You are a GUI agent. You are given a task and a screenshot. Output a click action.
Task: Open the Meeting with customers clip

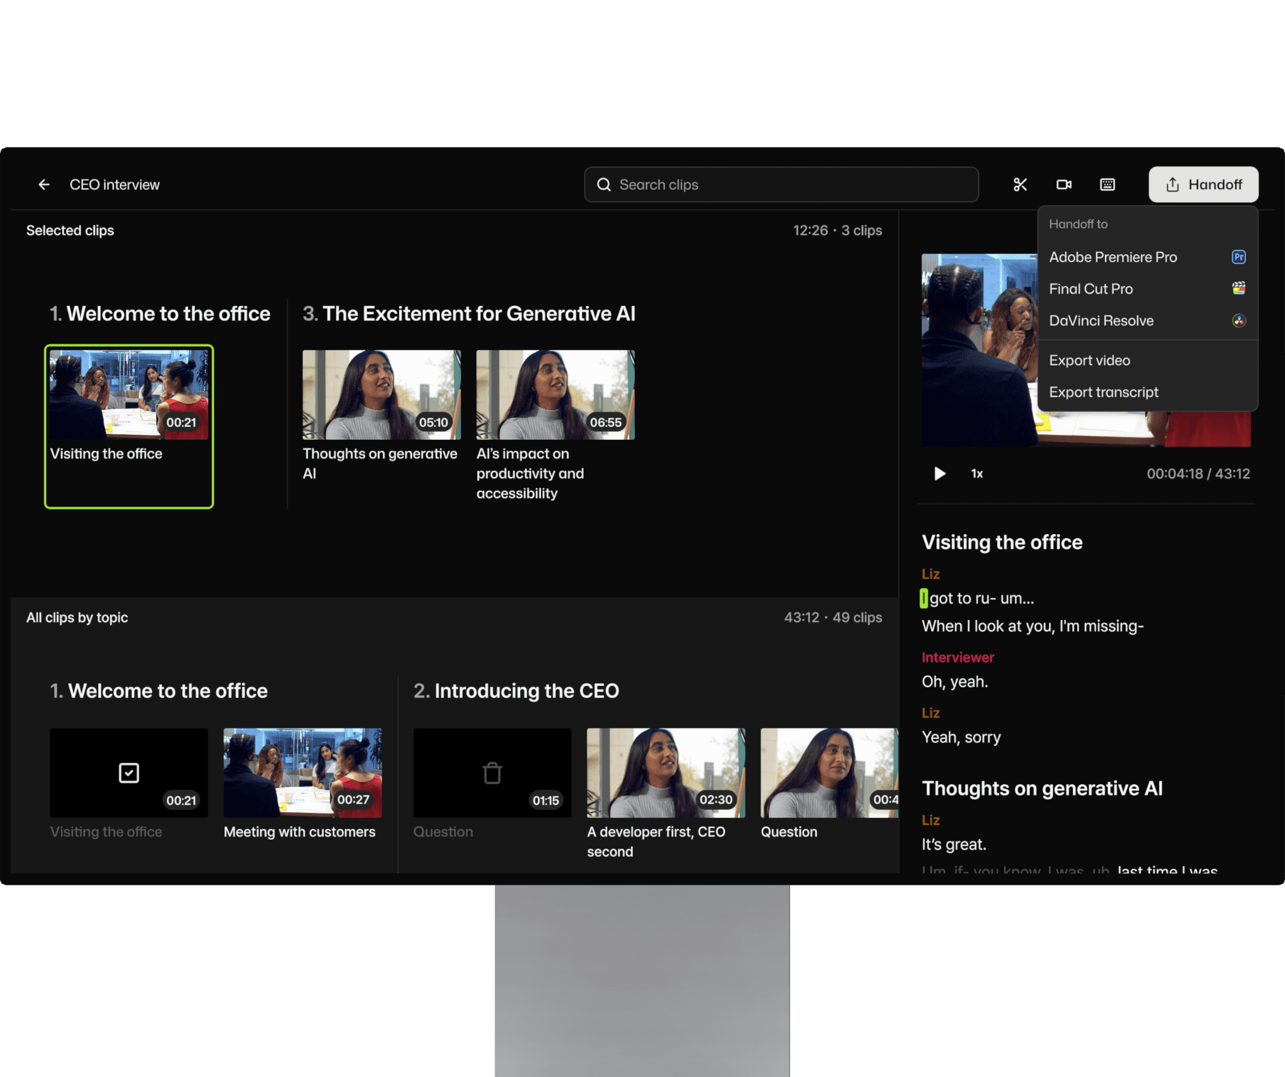tap(302, 772)
